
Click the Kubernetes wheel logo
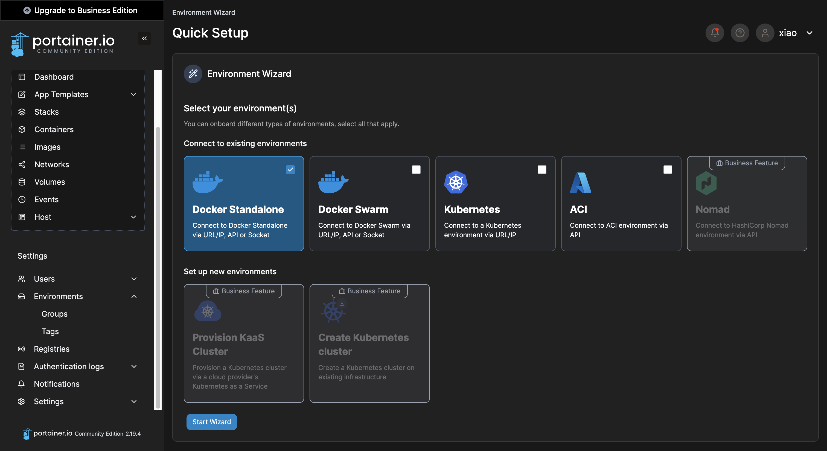click(456, 182)
